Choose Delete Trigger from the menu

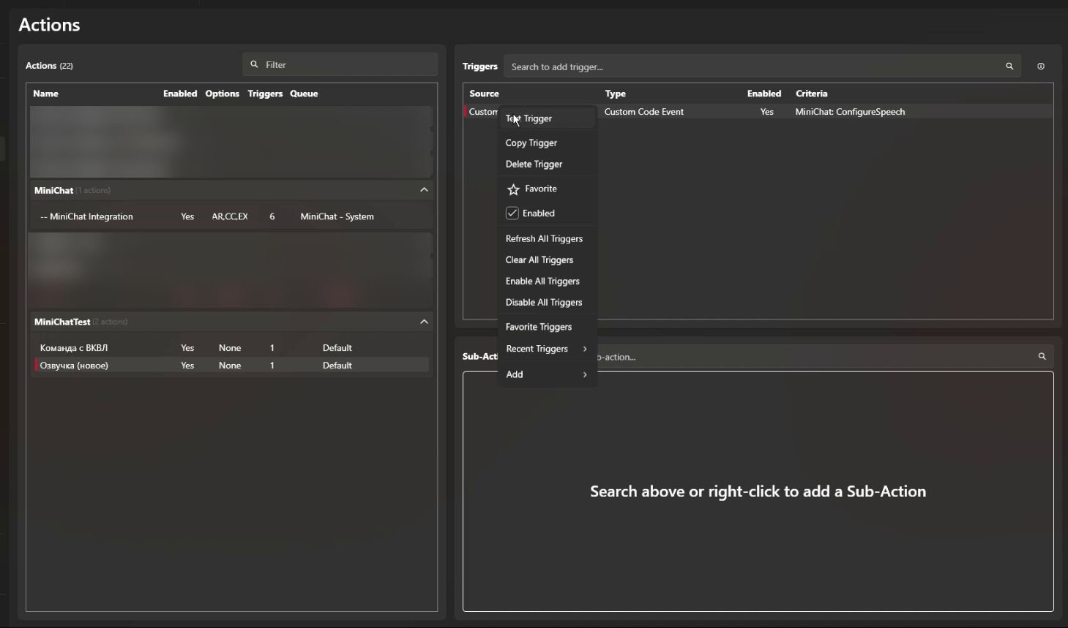click(534, 164)
